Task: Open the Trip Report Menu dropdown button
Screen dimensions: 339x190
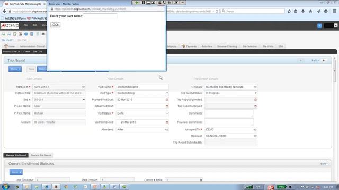Action: [15, 69]
